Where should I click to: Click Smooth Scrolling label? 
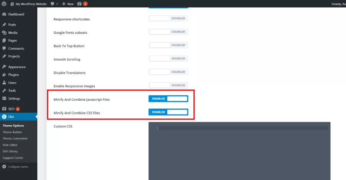click(67, 59)
